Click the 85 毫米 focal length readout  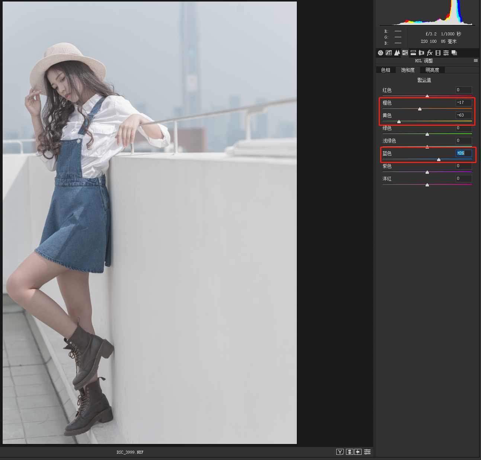pos(449,41)
